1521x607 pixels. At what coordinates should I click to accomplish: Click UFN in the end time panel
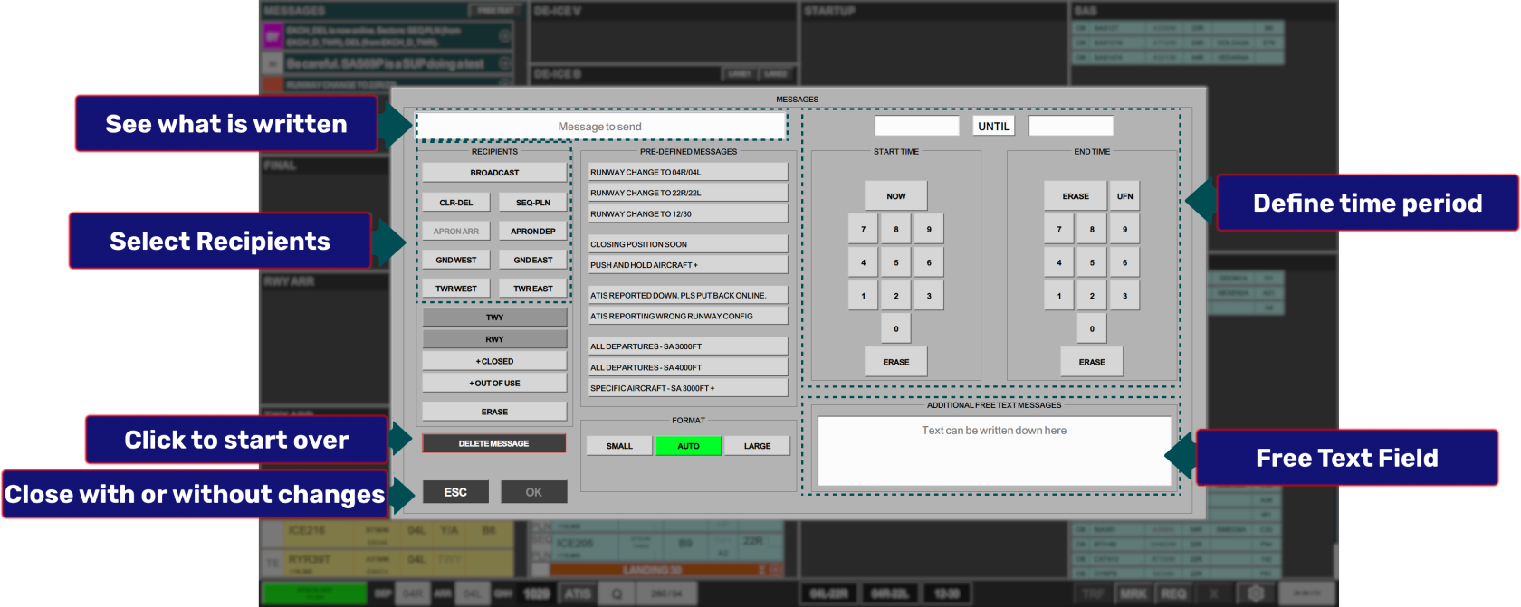tap(1124, 196)
